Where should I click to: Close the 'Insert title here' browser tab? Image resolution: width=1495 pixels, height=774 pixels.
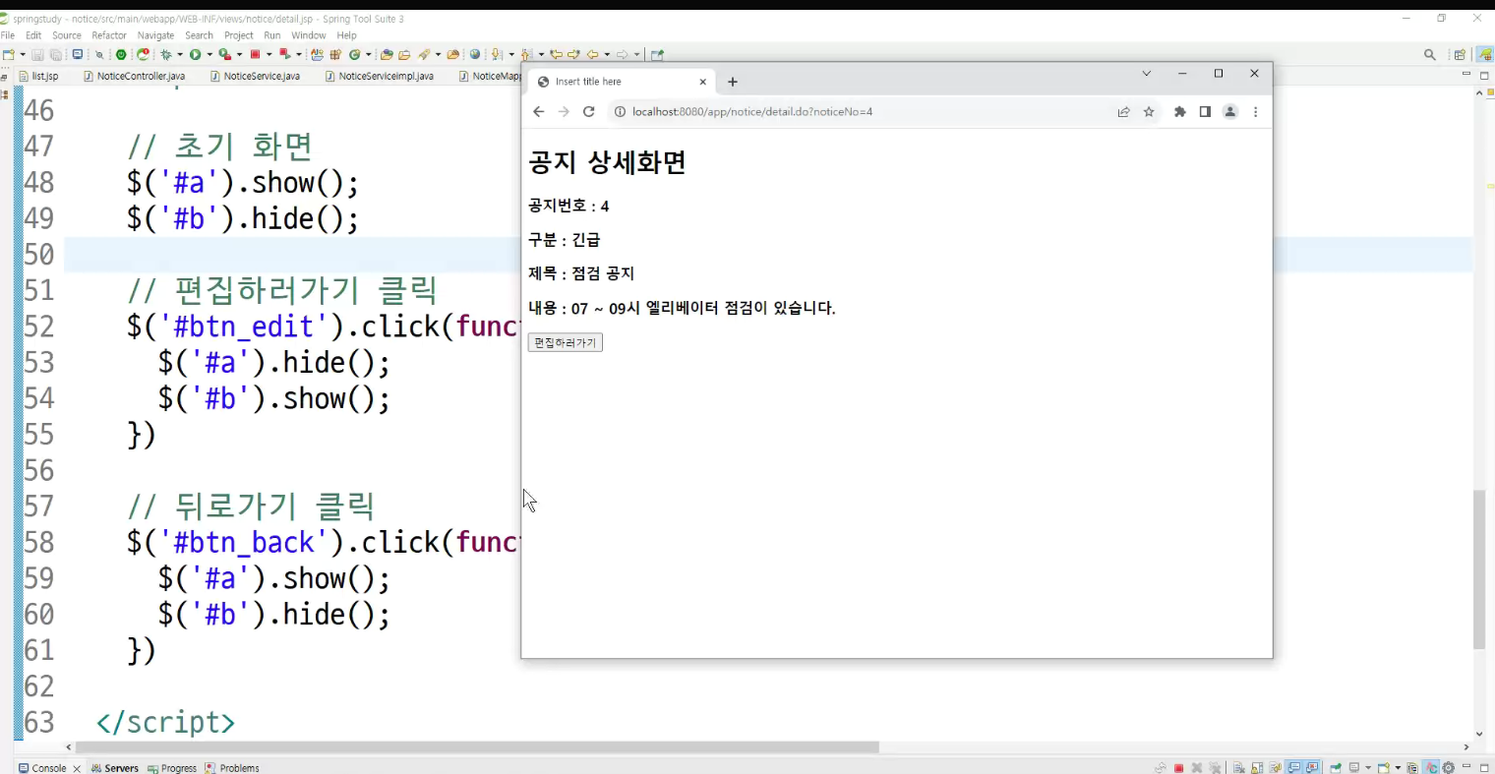tap(702, 82)
